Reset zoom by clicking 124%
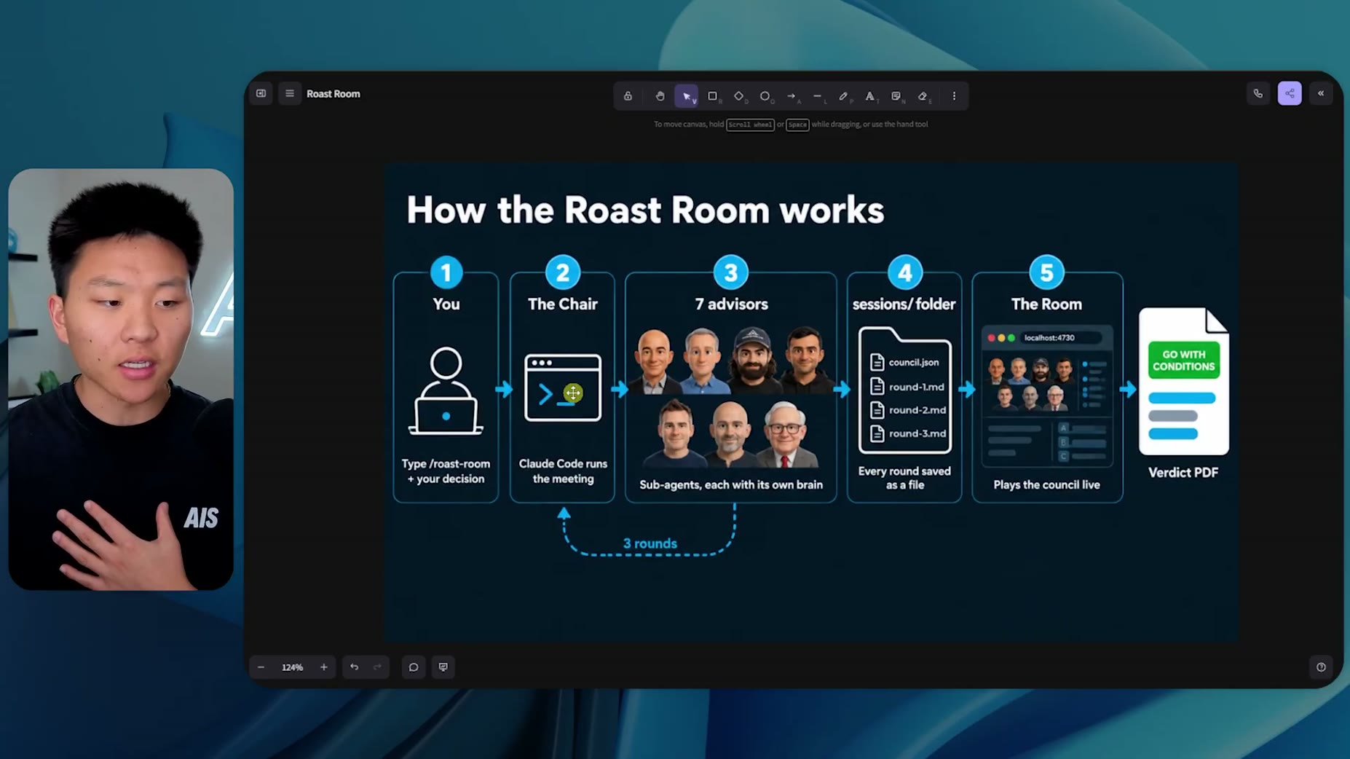Image resolution: width=1350 pixels, height=759 pixels. tap(293, 667)
